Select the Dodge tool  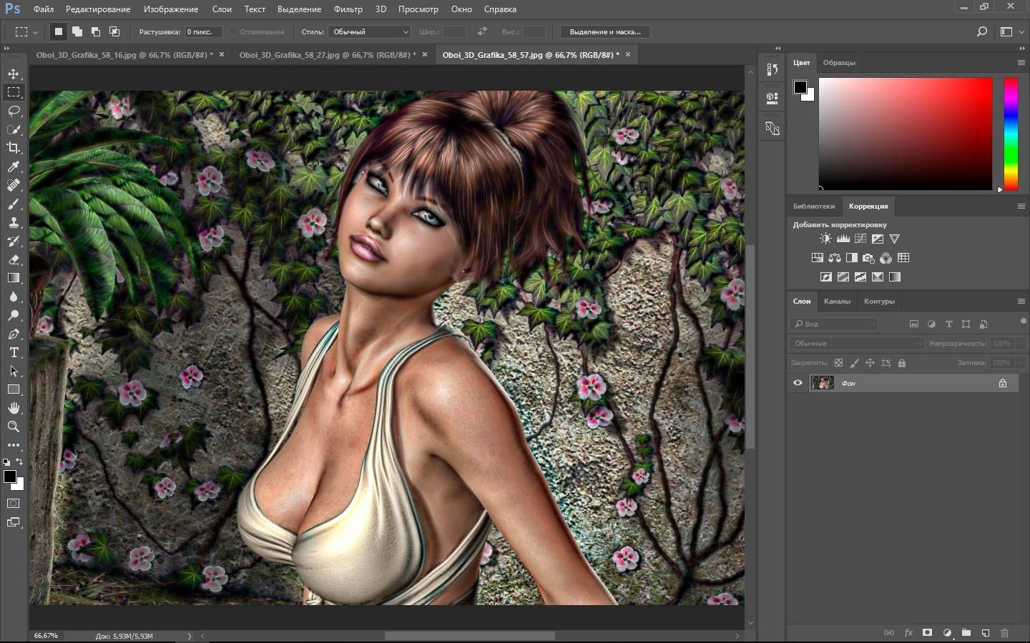click(x=14, y=315)
